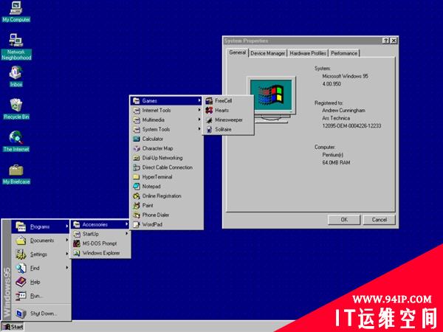Expand the System Tools submenu
The image size is (443, 332).
(x=167, y=130)
